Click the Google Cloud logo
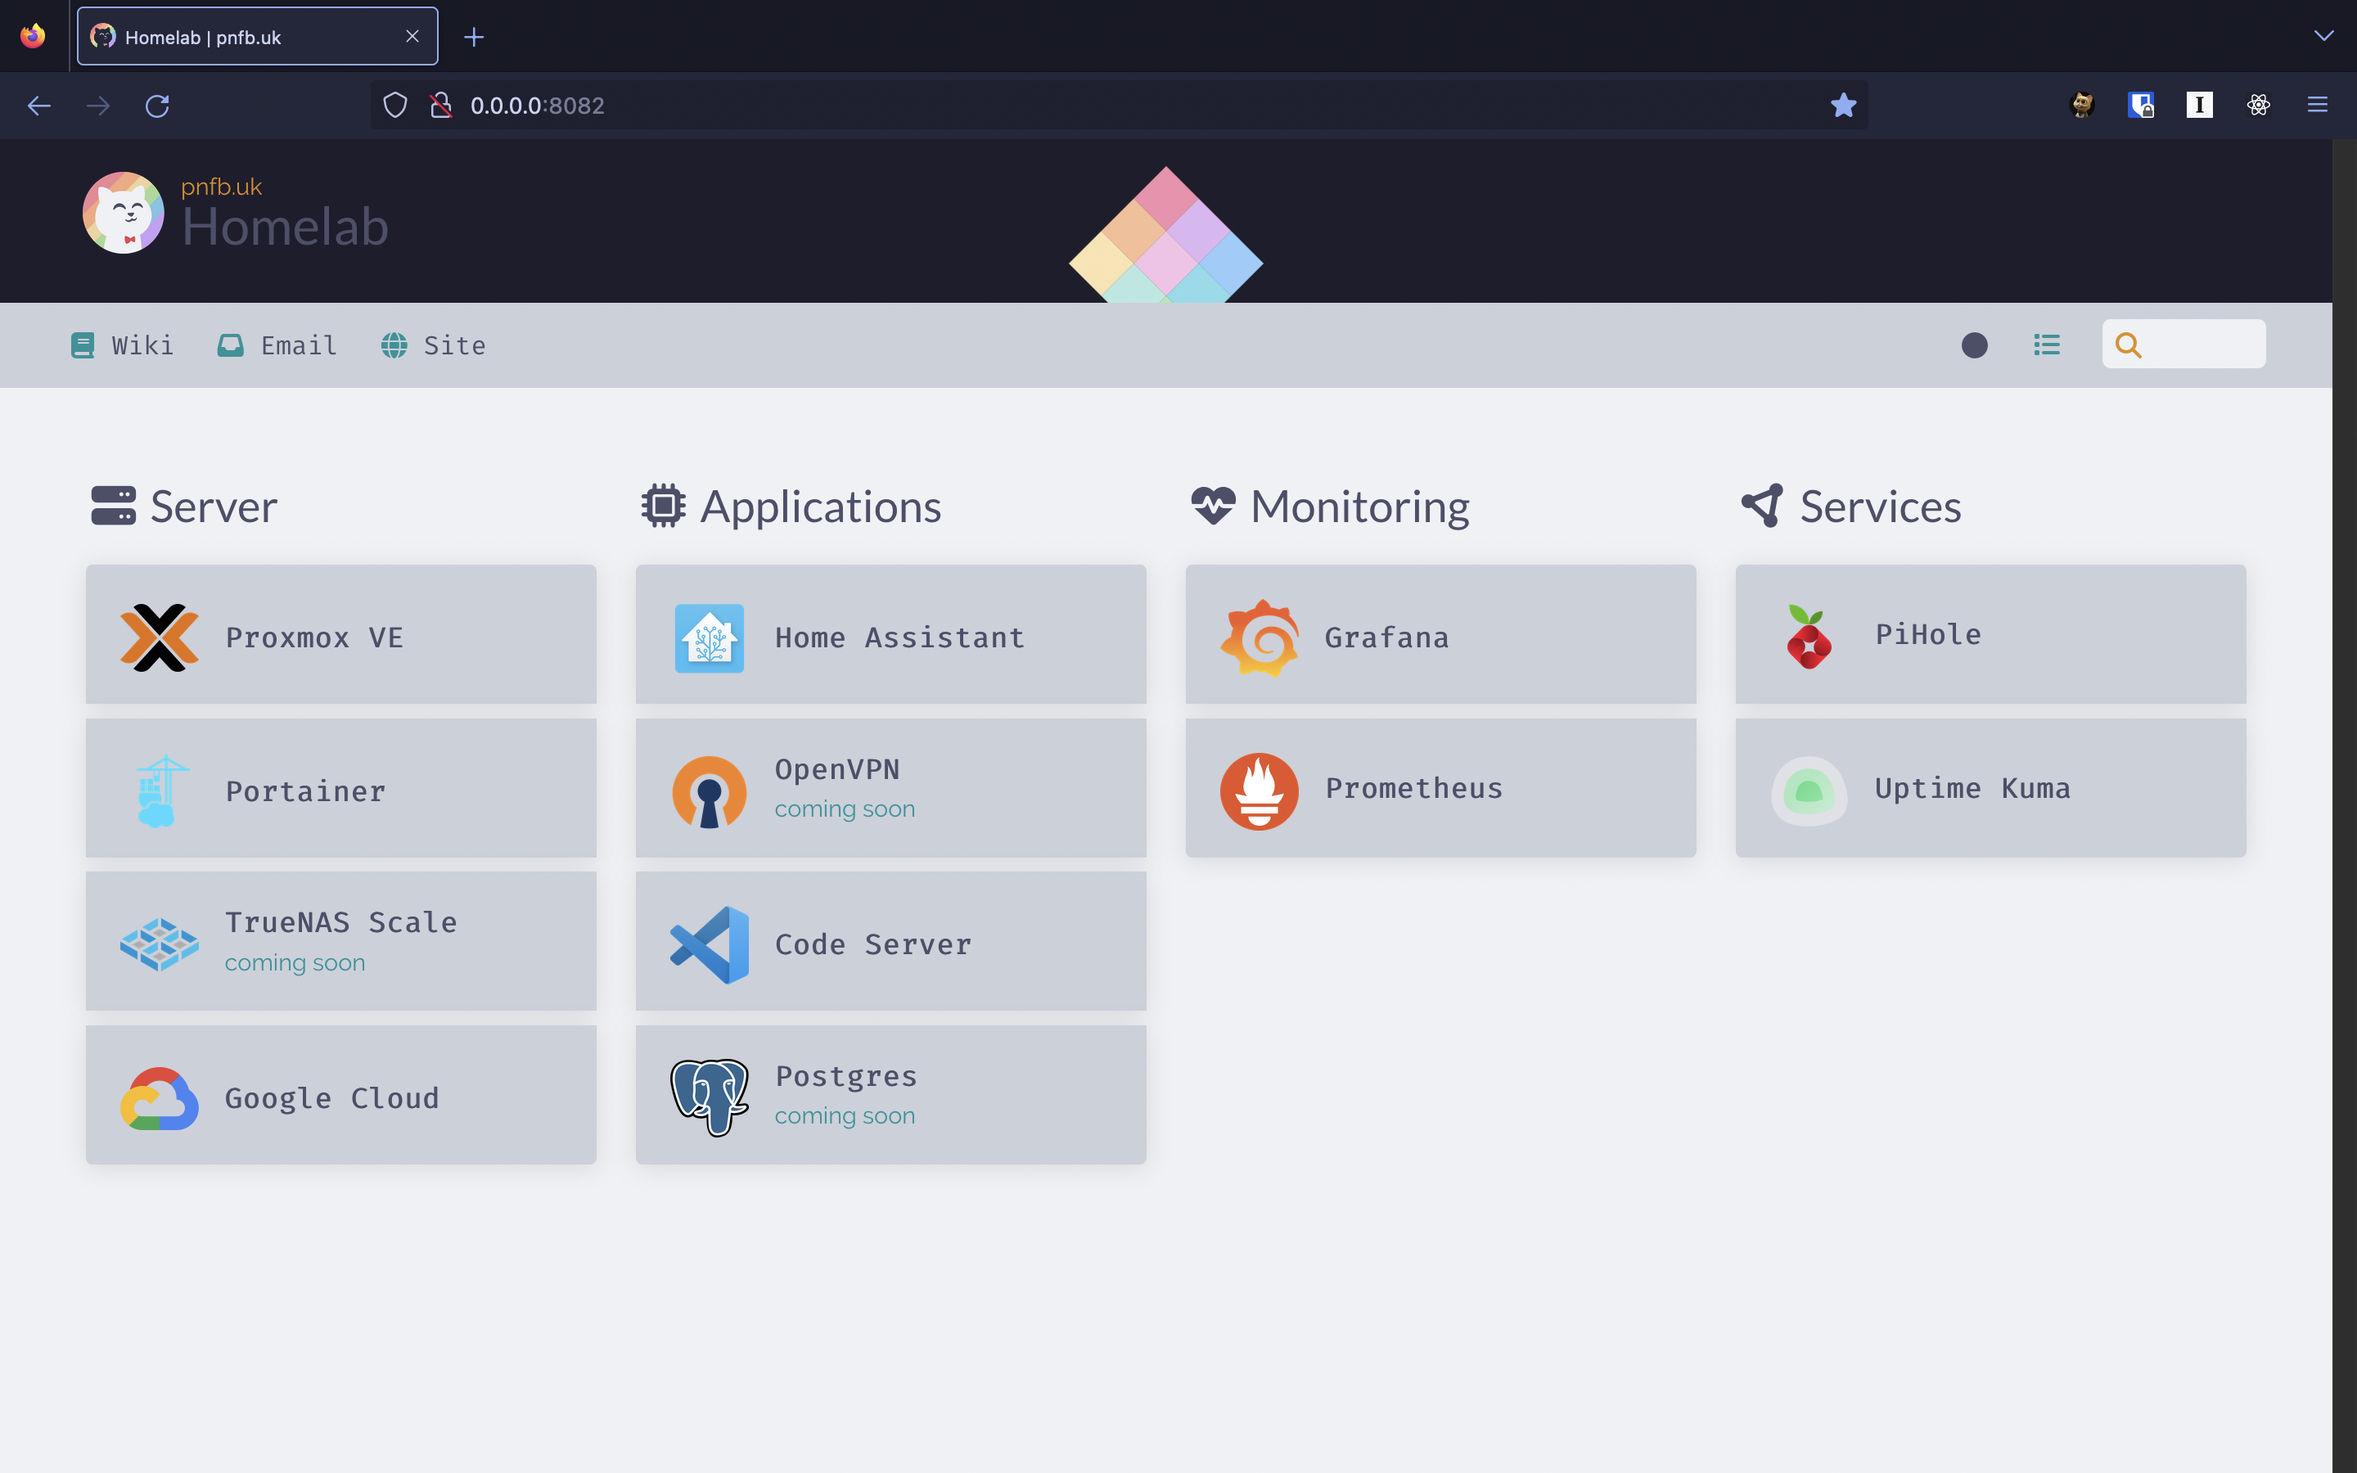Screen dimensions: 2357x1473 coord(159,1098)
